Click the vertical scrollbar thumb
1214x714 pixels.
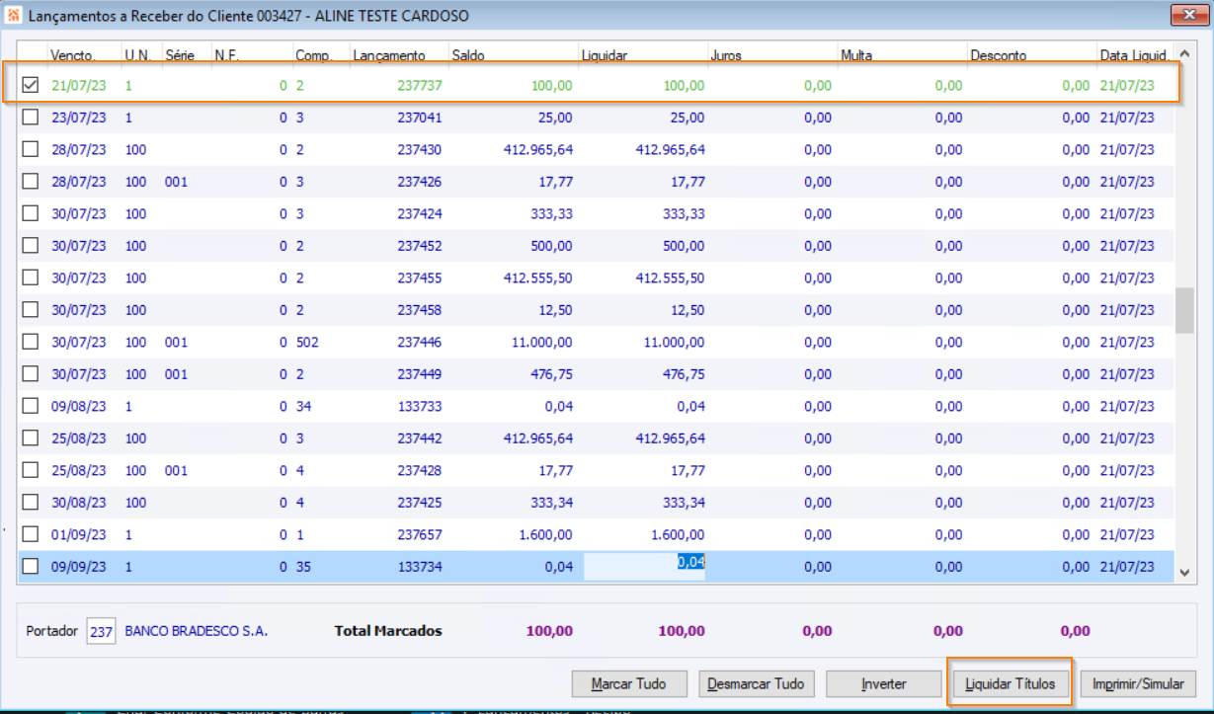[1184, 311]
